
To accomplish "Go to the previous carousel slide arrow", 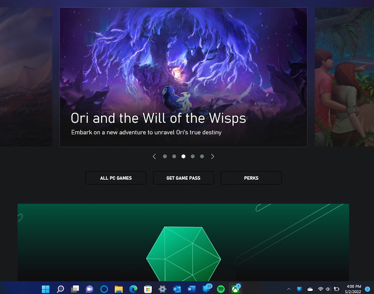I will click(x=154, y=156).
